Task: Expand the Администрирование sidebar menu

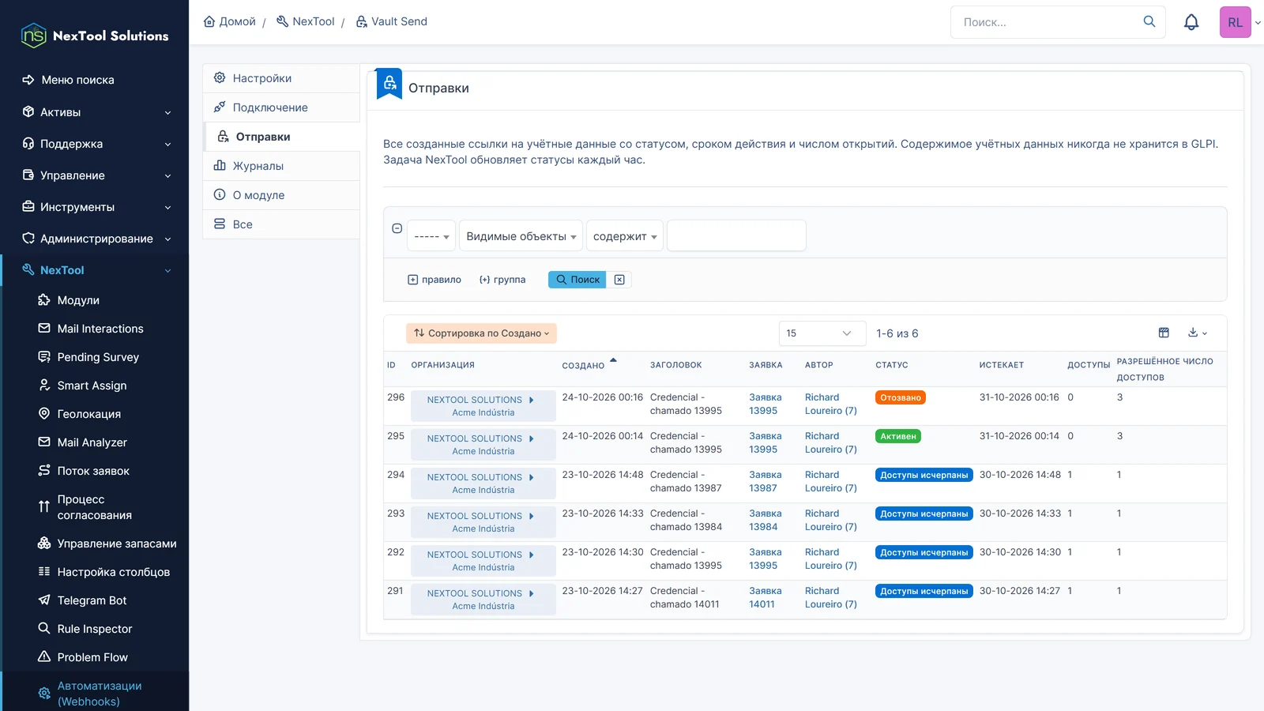Action: pos(96,239)
